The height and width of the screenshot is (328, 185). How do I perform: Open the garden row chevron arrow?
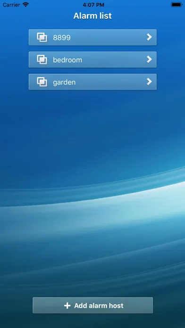149,82
